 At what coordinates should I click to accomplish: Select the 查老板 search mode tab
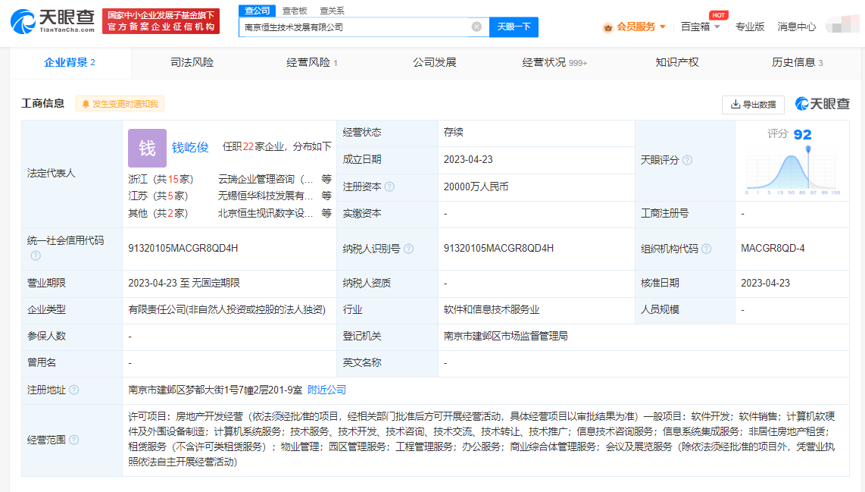(295, 11)
